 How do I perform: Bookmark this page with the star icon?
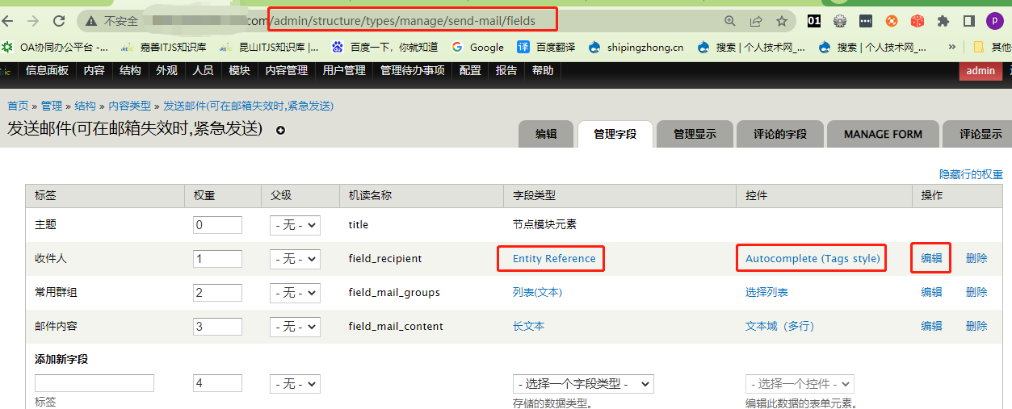coord(782,21)
